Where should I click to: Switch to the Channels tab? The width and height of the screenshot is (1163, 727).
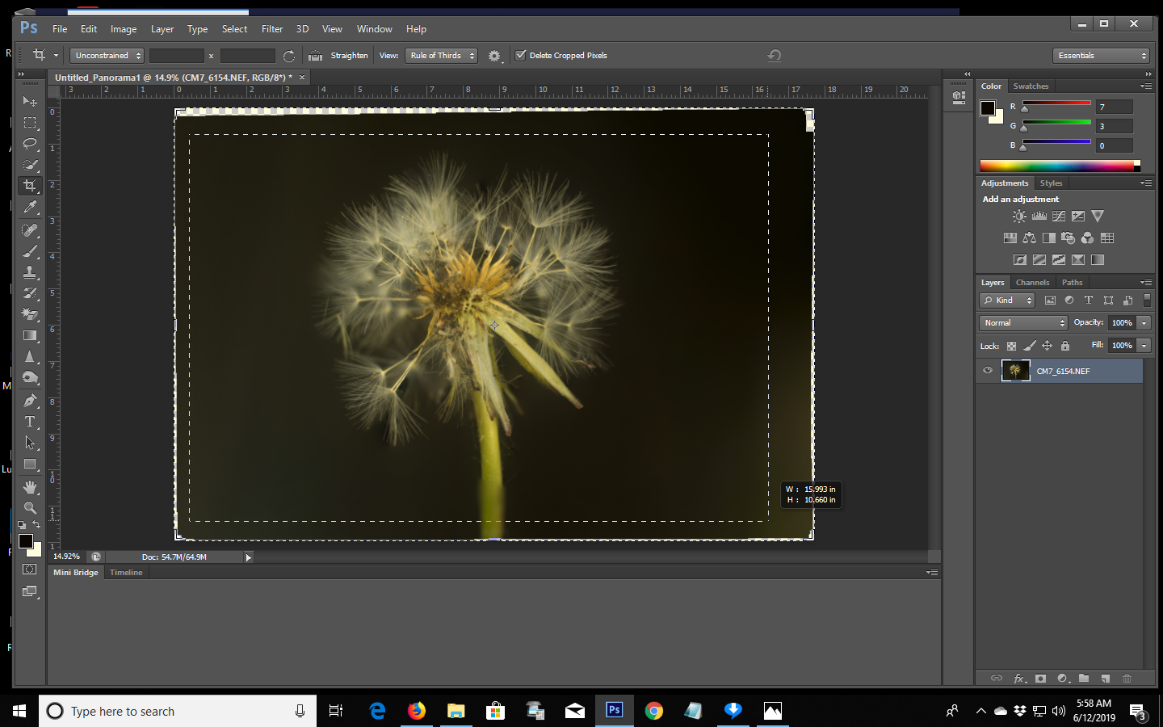(x=1032, y=283)
